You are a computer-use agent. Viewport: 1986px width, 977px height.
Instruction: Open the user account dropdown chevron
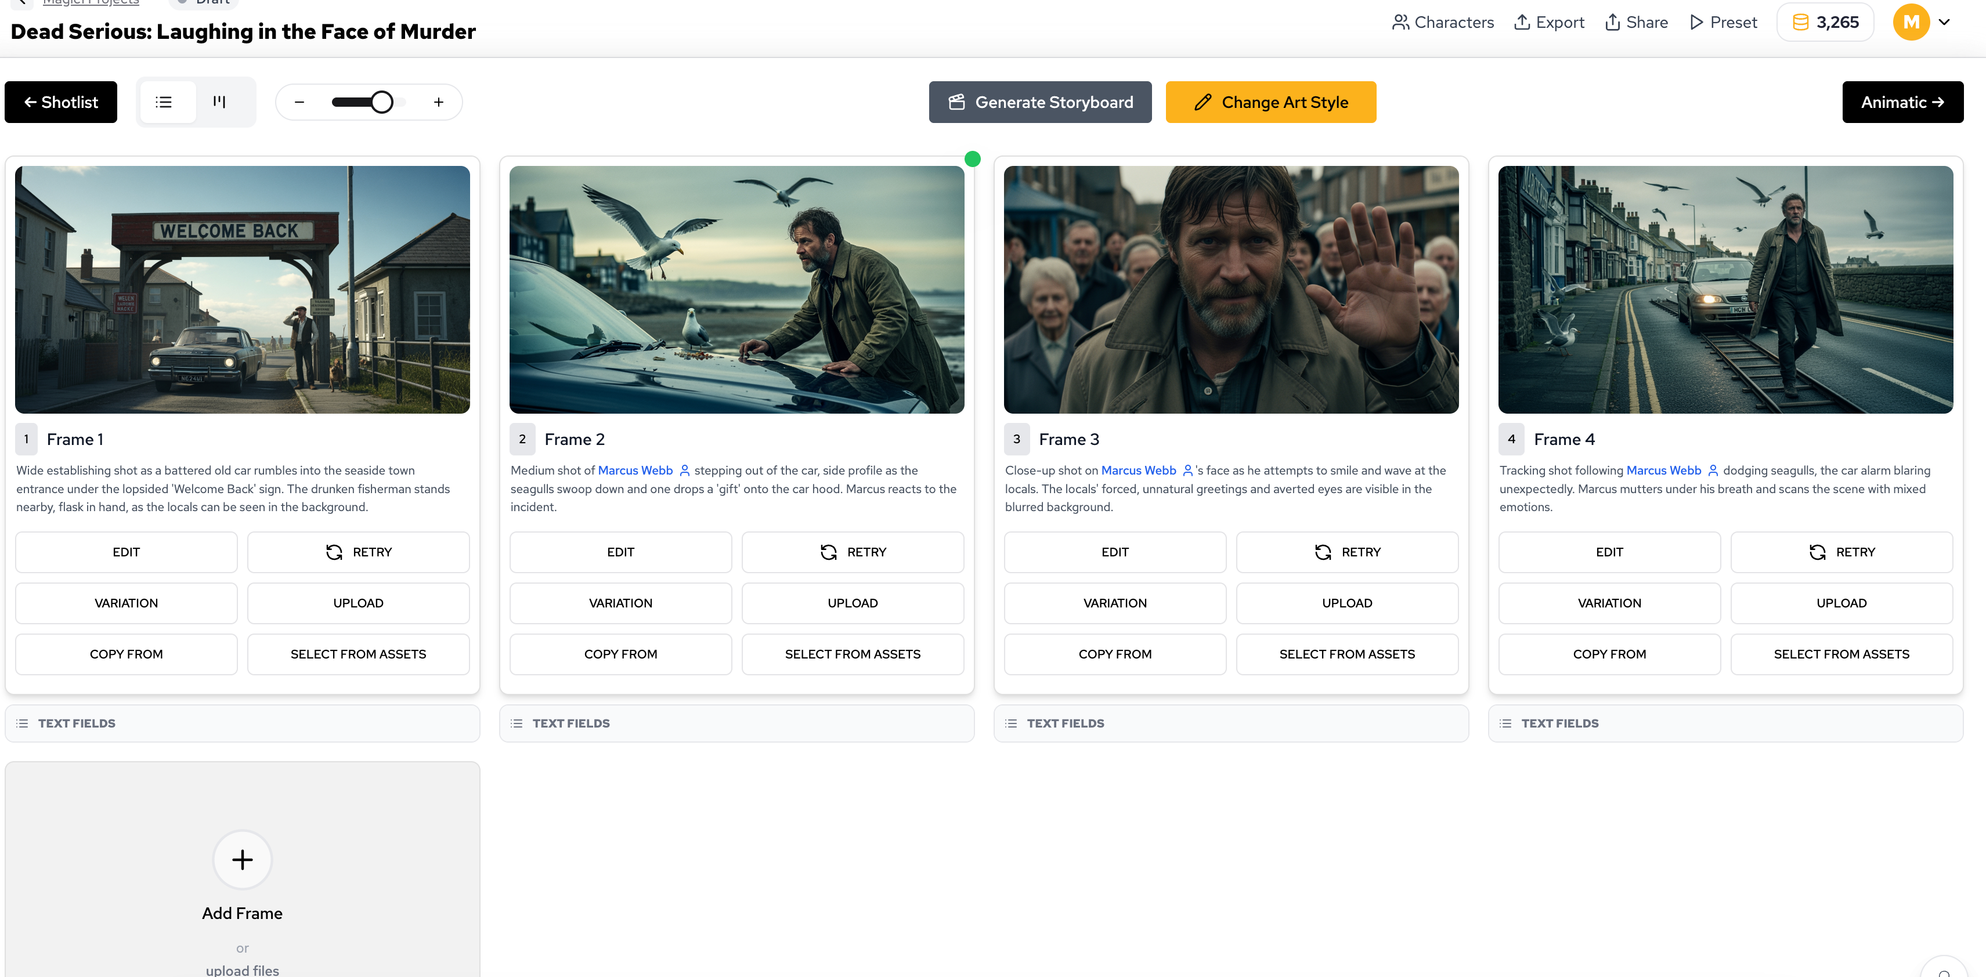point(1944,23)
